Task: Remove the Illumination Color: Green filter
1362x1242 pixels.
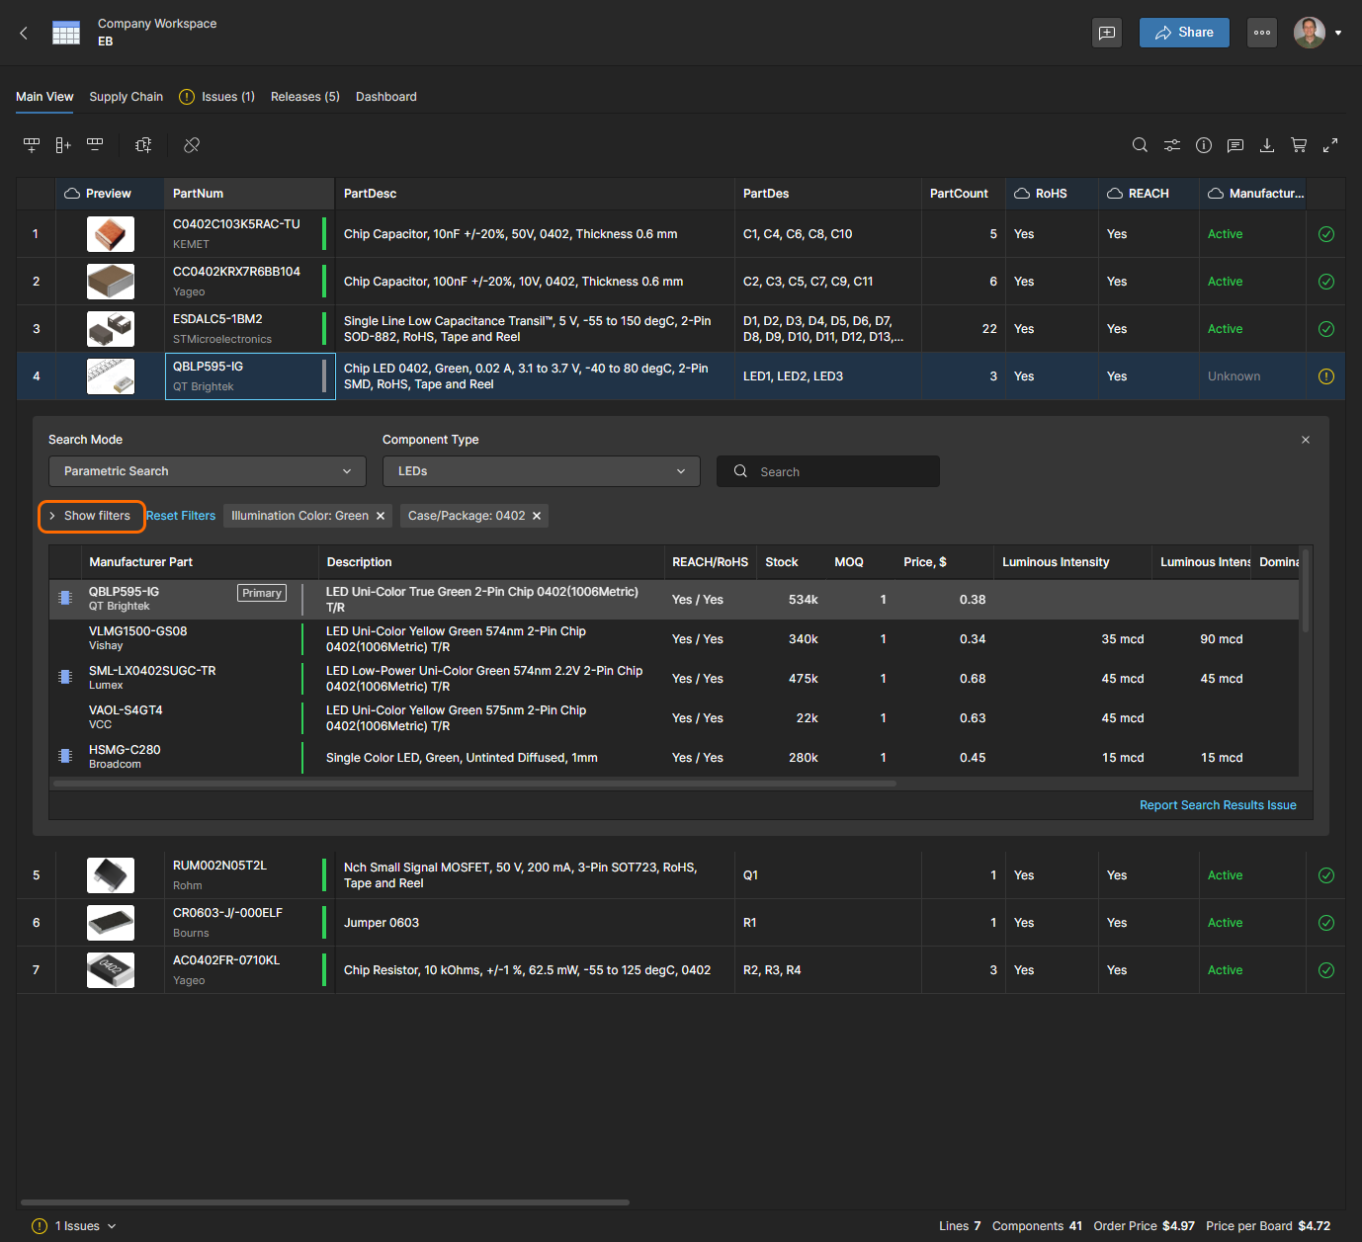Action: coord(381,516)
